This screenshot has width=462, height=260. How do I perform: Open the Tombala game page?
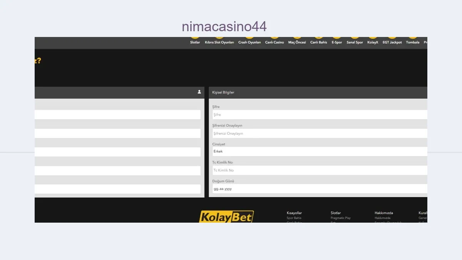click(x=413, y=42)
